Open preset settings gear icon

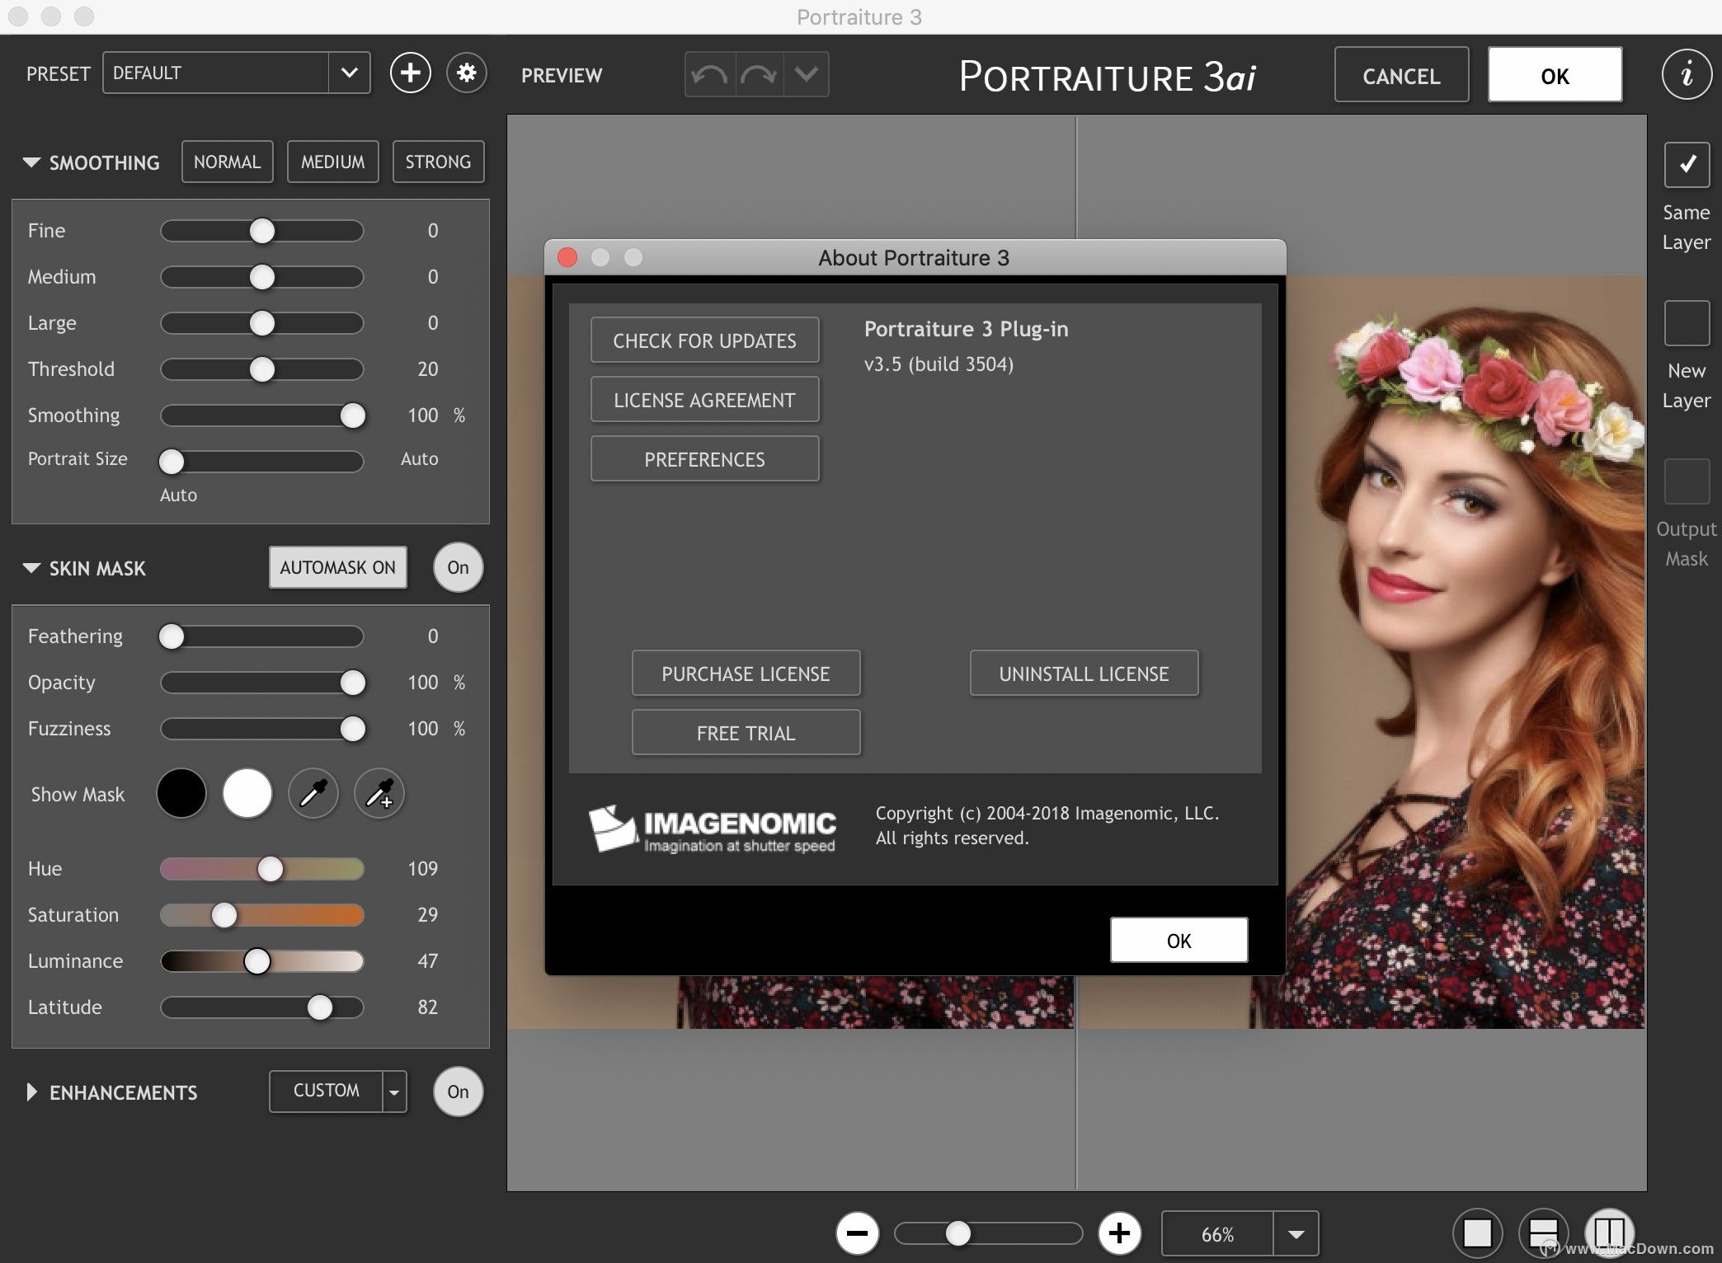point(467,73)
